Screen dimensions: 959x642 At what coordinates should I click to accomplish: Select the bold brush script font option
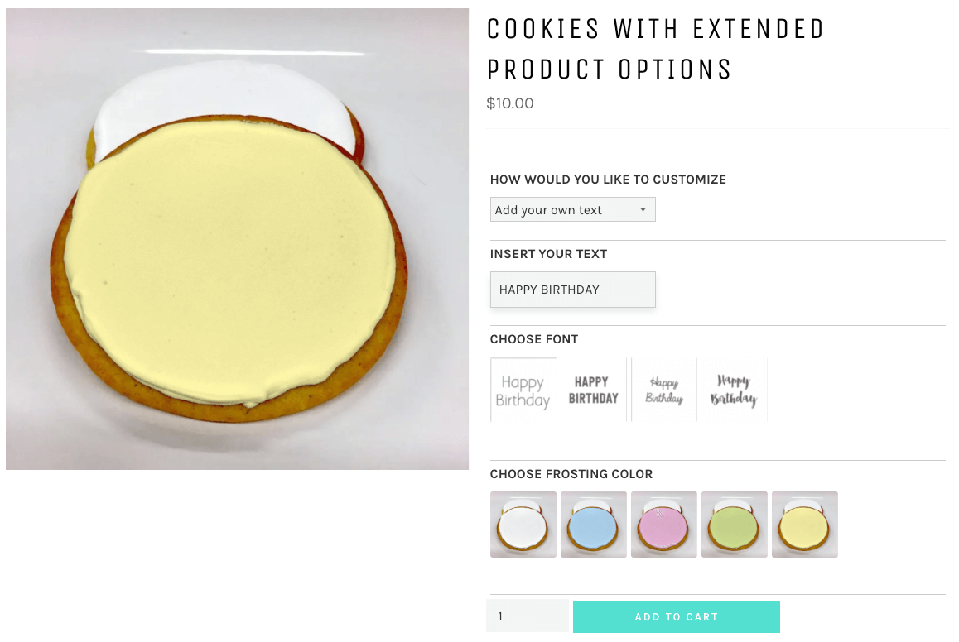733,390
